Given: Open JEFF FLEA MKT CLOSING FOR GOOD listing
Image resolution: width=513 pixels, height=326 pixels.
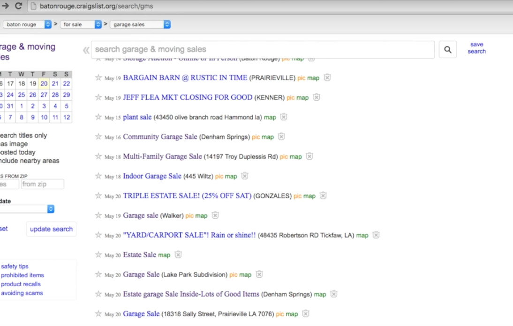Looking at the screenshot, I should (x=188, y=97).
